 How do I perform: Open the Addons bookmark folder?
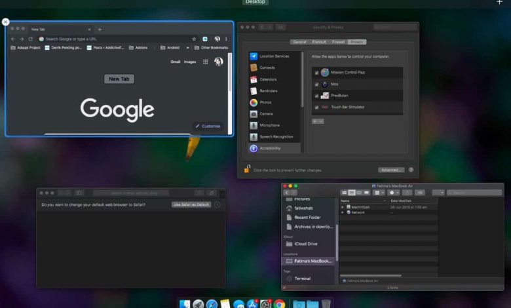pos(138,48)
